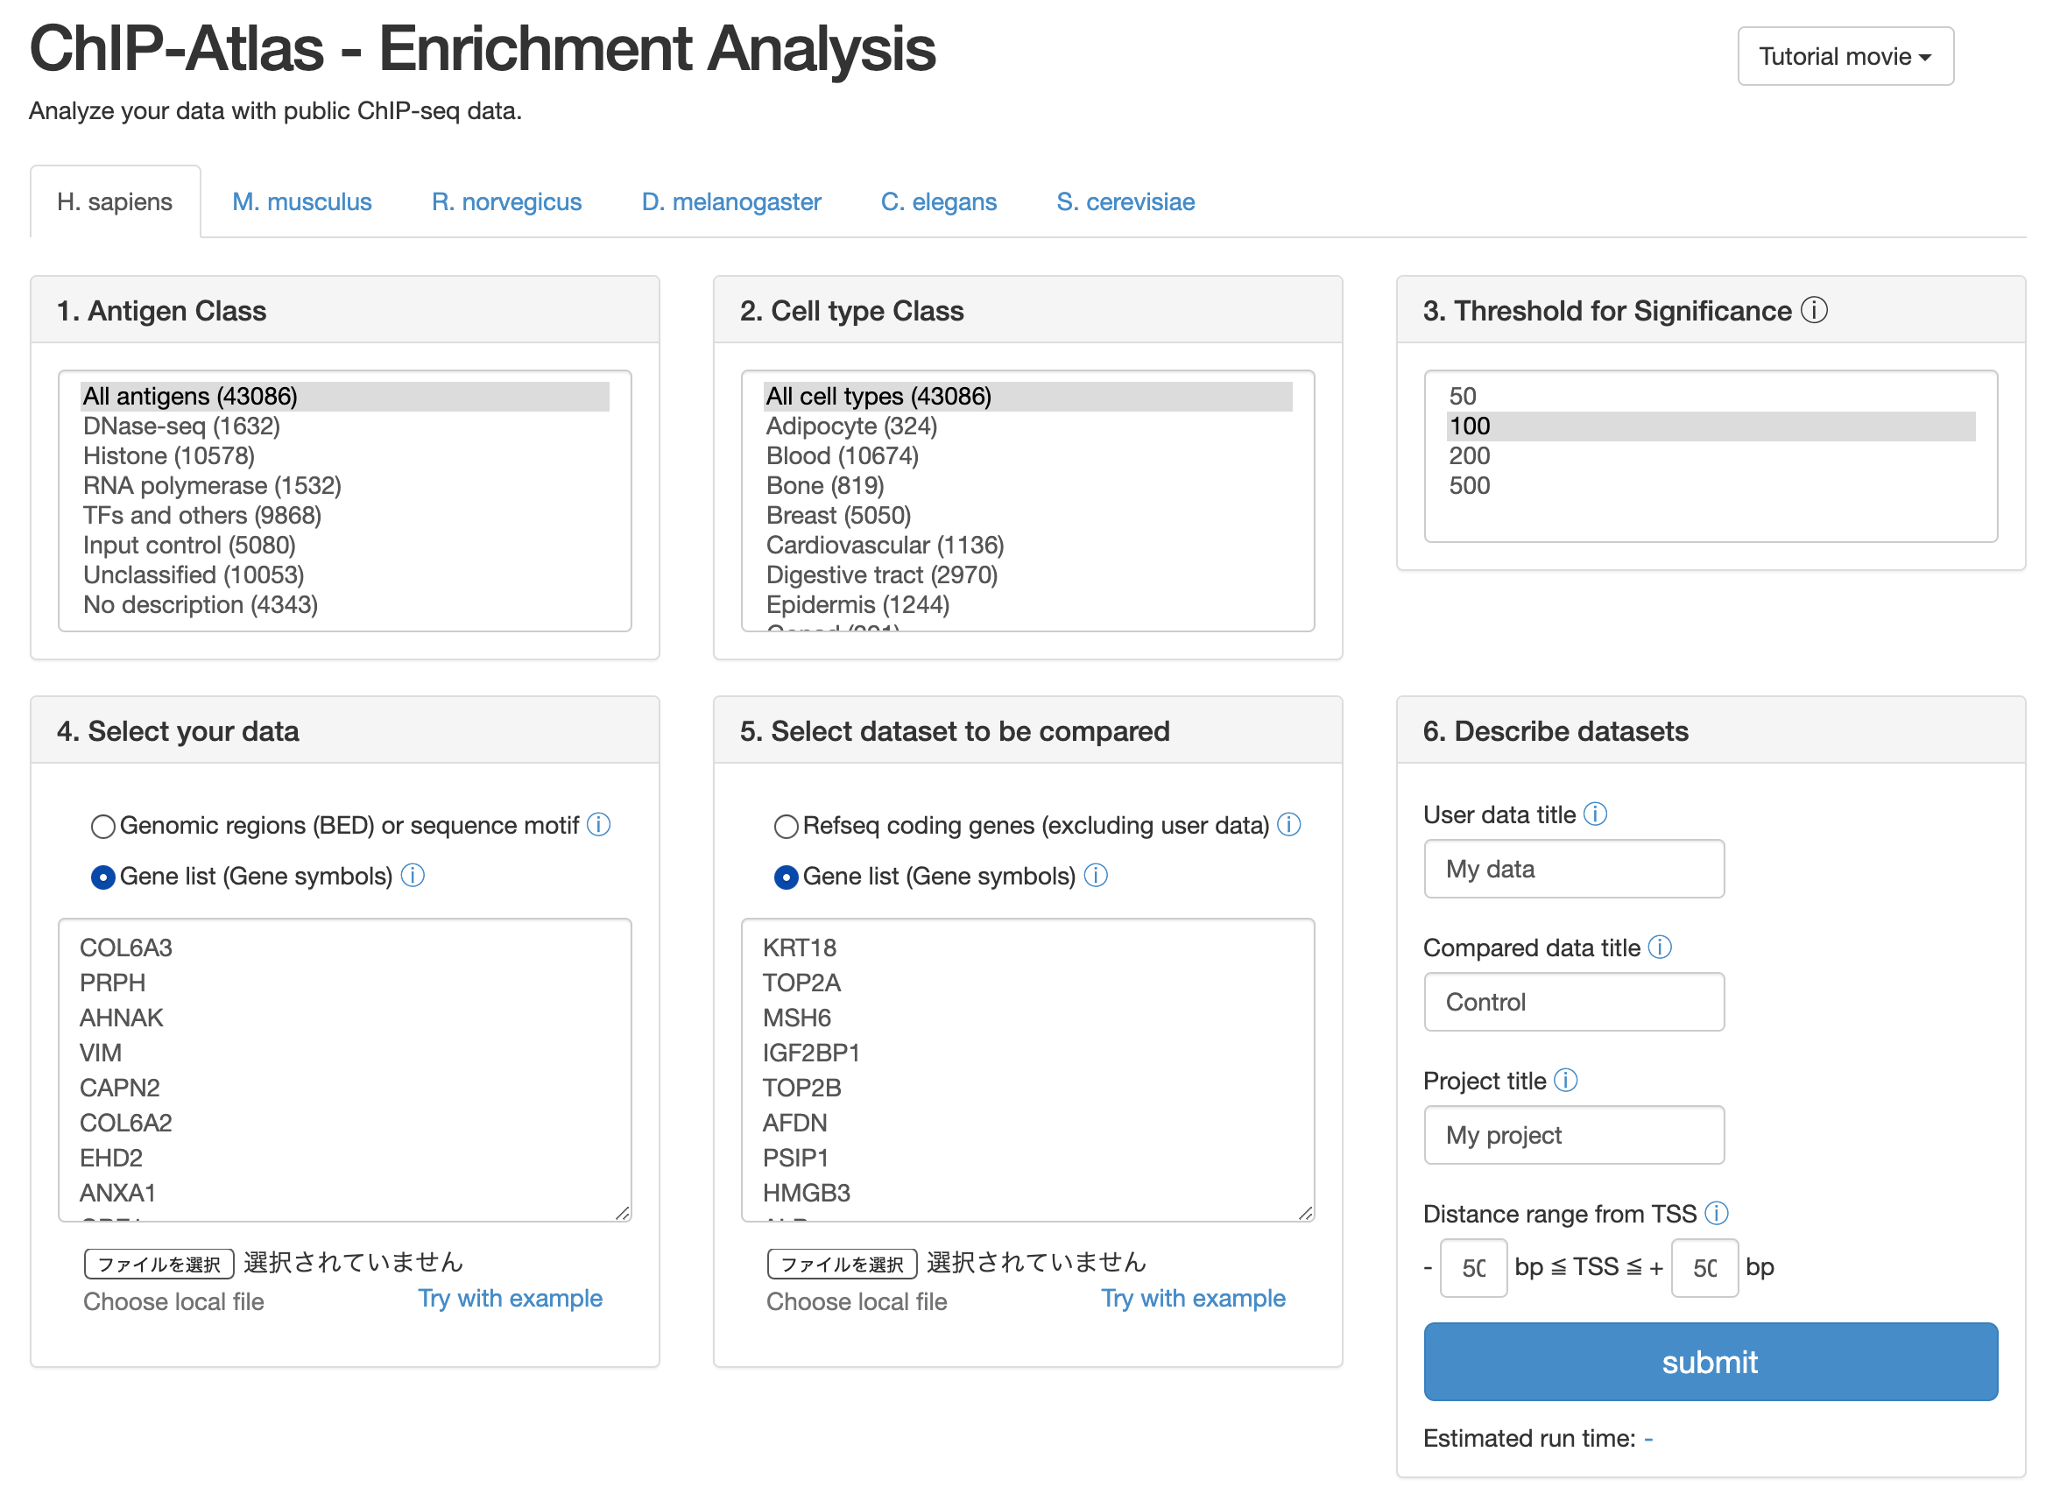2053x1508 pixels.
Task: Click info icon beside Threshold for Significance
Action: tap(1813, 310)
